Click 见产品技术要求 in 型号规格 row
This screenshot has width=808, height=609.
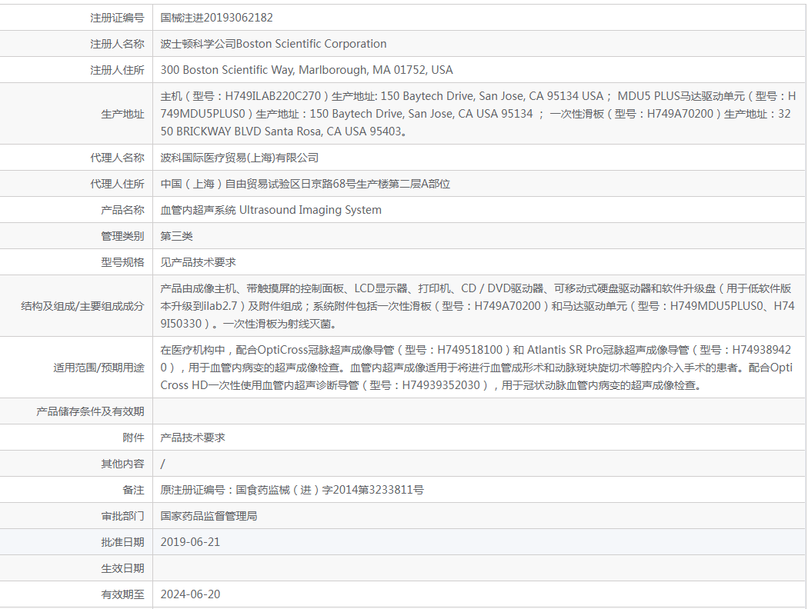click(x=198, y=262)
